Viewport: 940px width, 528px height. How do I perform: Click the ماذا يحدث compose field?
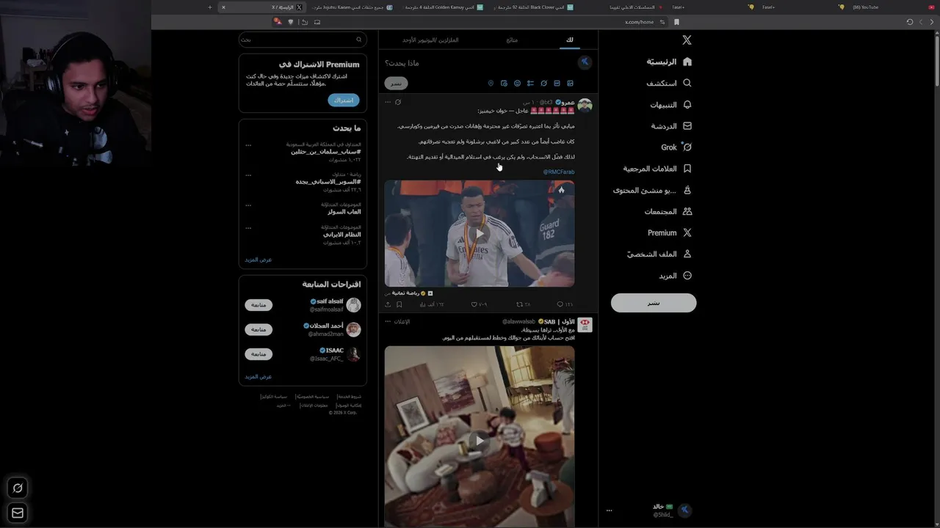(x=477, y=63)
